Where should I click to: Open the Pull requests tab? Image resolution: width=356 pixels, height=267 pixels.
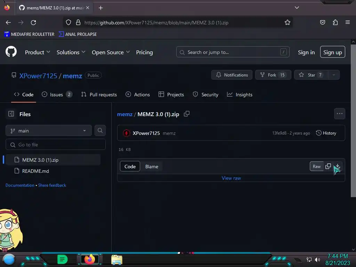click(x=99, y=95)
